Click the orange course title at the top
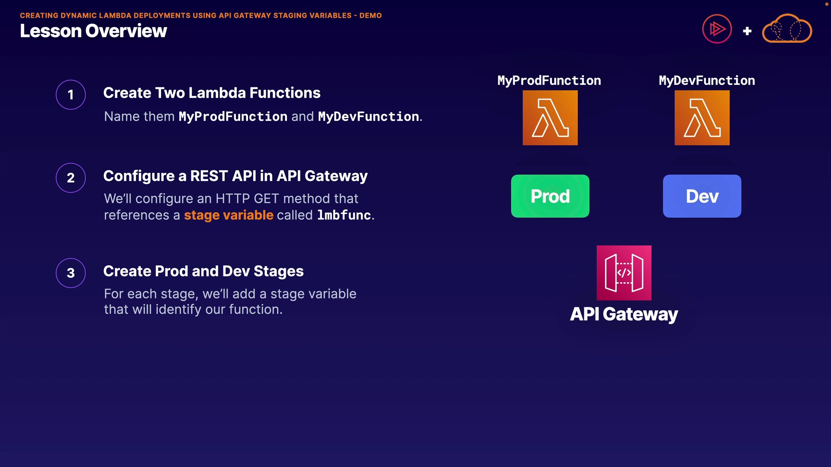The image size is (831, 467). [200, 16]
